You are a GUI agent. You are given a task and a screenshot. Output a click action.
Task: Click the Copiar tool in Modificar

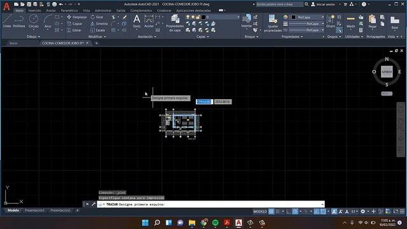click(74, 24)
